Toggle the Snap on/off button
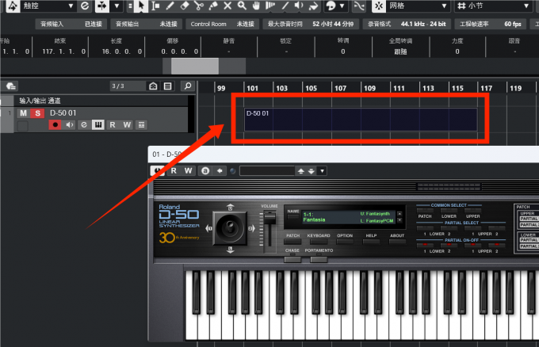This screenshot has height=347, width=539. (x=378, y=6)
